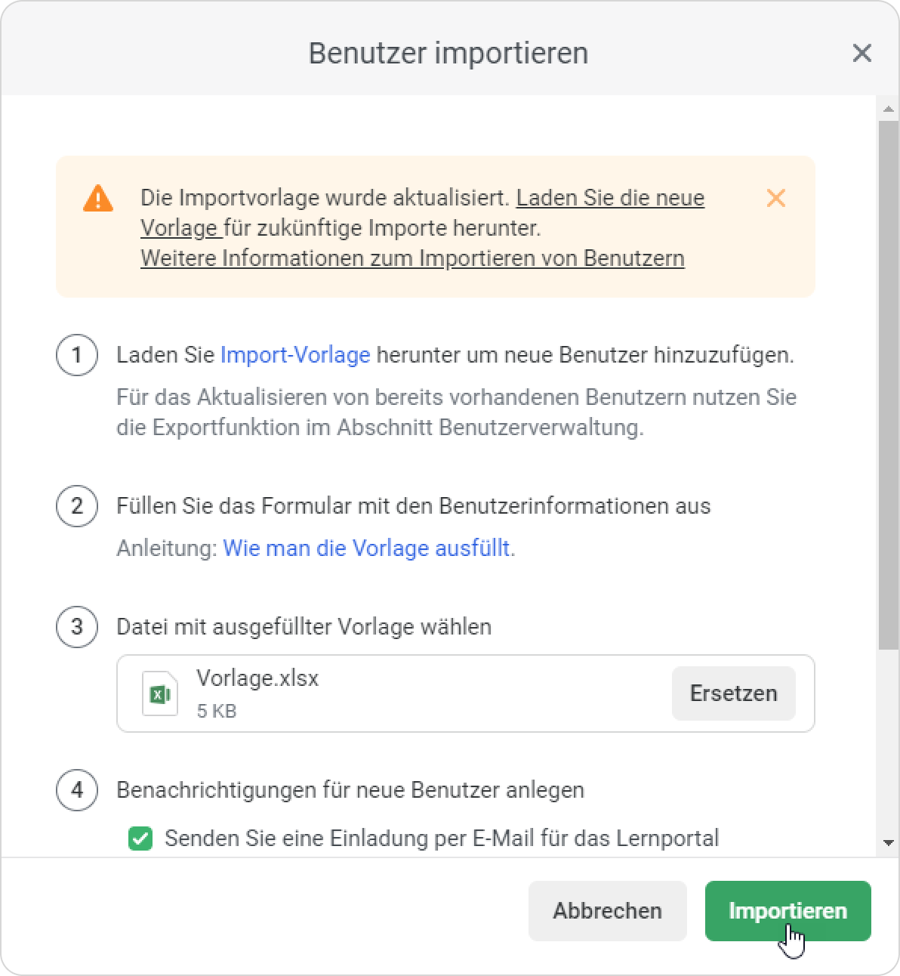Click the vertical scrollbar thumb
The image size is (900, 976).
pos(888,378)
